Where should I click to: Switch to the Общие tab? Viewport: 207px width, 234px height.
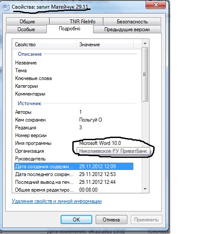click(x=27, y=22)
